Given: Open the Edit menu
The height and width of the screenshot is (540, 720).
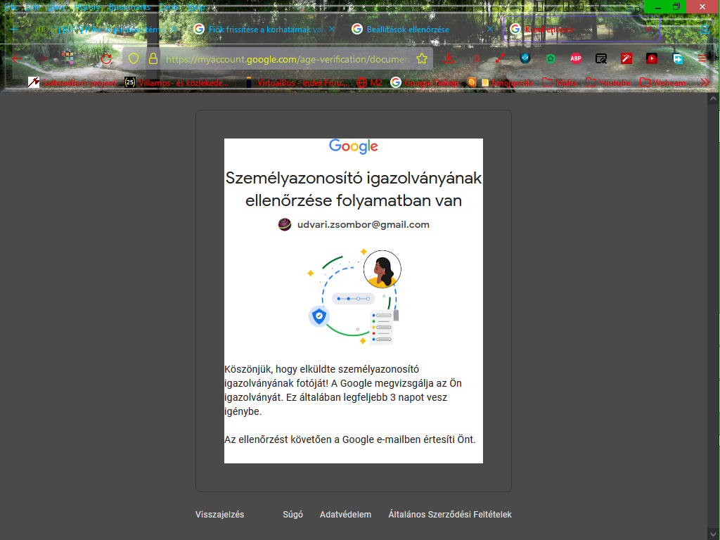Looking at the screenshot, I should 32,7.
